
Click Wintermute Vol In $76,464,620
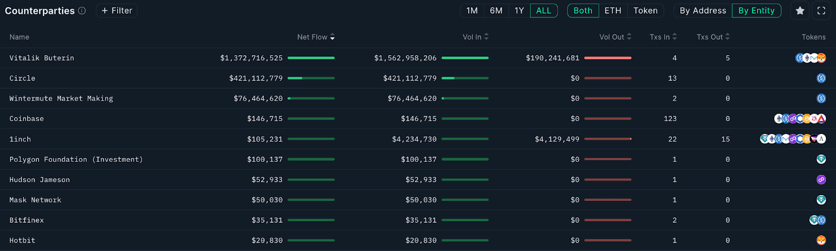click(412, 99)
